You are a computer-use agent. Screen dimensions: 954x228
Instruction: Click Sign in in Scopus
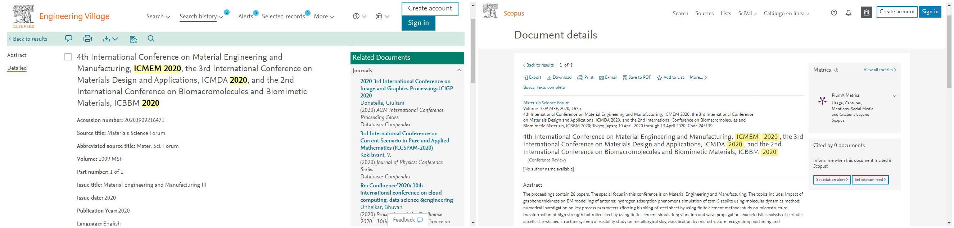(930, 12)
